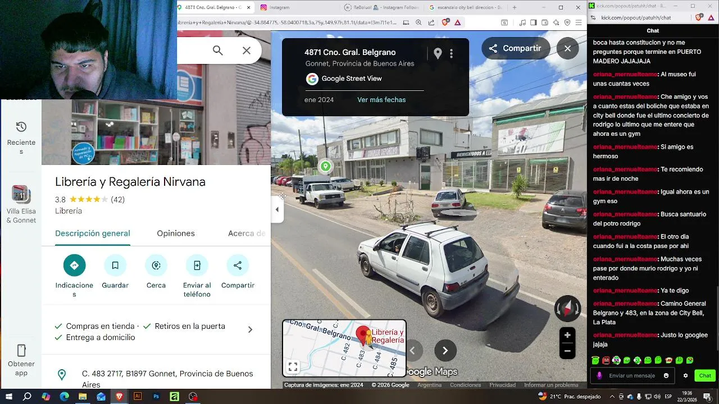Image resolution: width=719 pixels, height=404 pixels.
Task: Click the Brave Rewards triangle icon in main browser
Action: (x=458, y=22)
